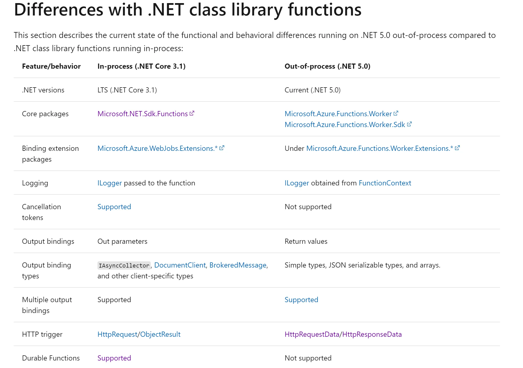The height and width of the screenshot is (368, 523).
Task: Click external-link icon after Microsoft.Azure.Functions.Worker.Extensions.*
Action: point(457,148)
